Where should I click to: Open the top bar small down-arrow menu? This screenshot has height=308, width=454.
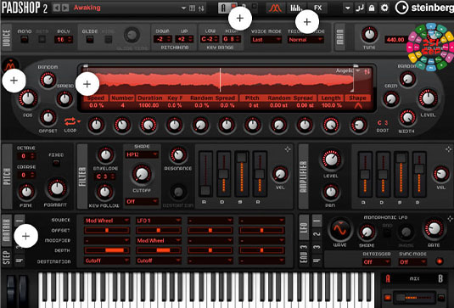click(347, 8)
